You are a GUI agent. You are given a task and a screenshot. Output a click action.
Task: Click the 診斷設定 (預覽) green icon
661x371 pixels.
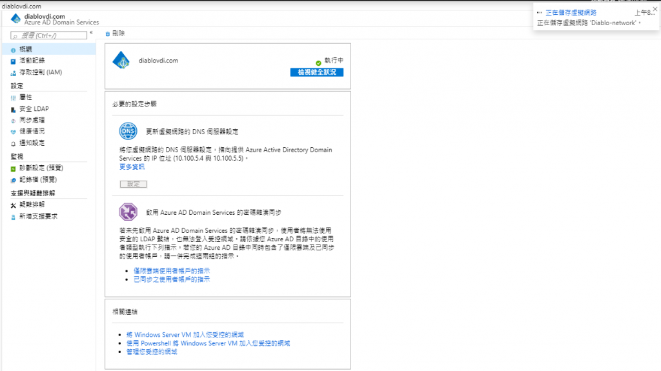[x=13, y=168]
